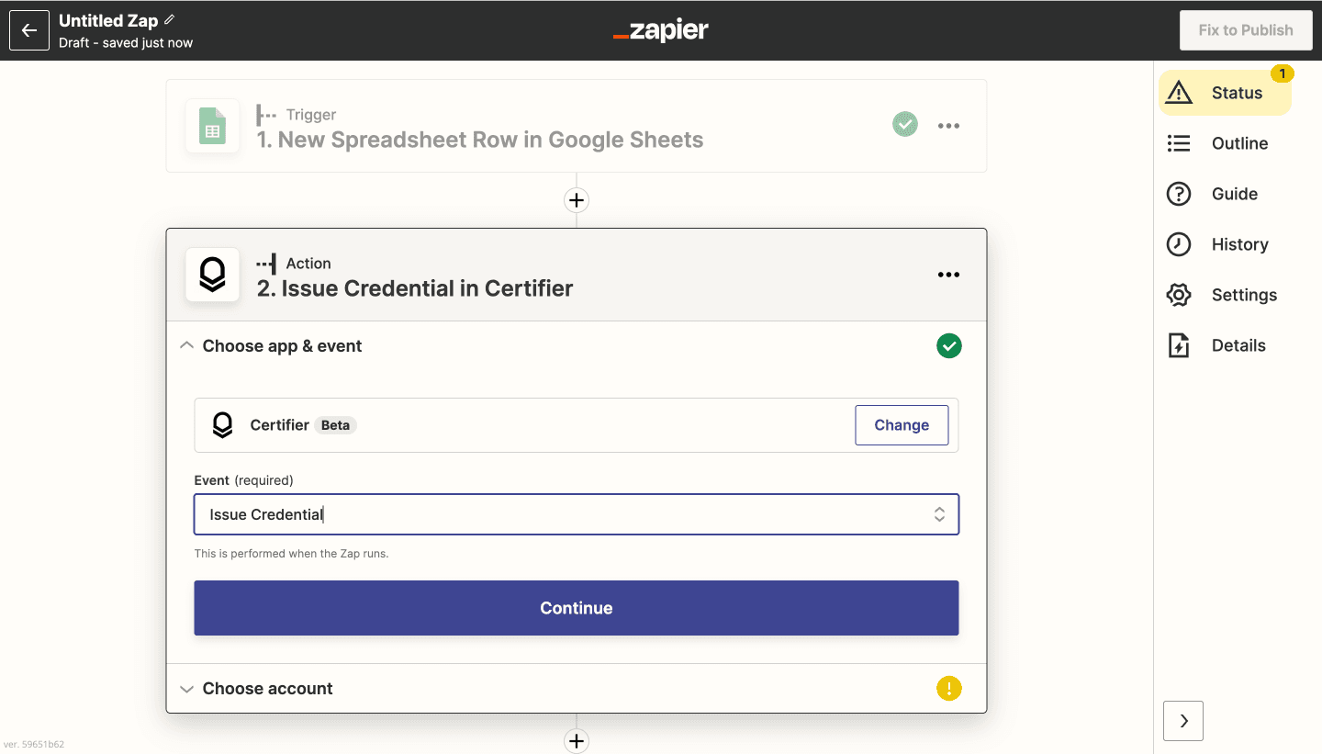Open the Guide tab in sidebar
This screenshot has height=754, width=1322.
tap(1225, 194)
